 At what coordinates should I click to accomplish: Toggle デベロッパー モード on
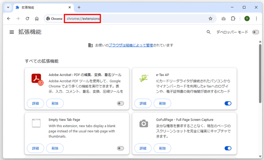(x=255, y=32)
